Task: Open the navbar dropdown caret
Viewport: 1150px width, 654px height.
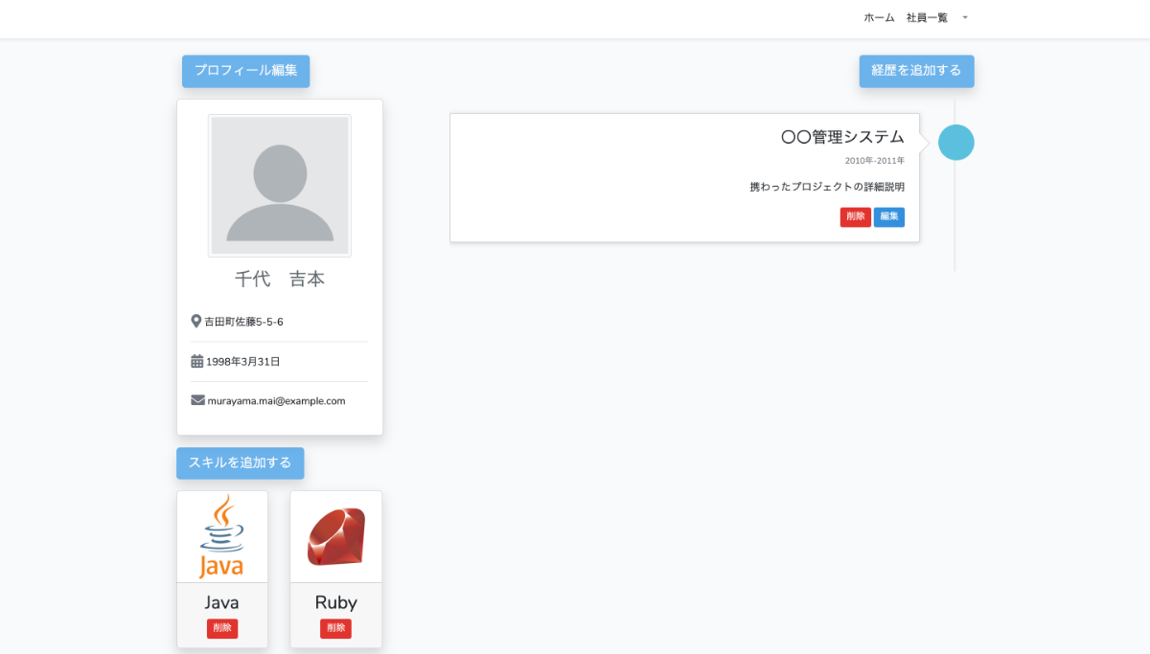Action: point(965,18)
